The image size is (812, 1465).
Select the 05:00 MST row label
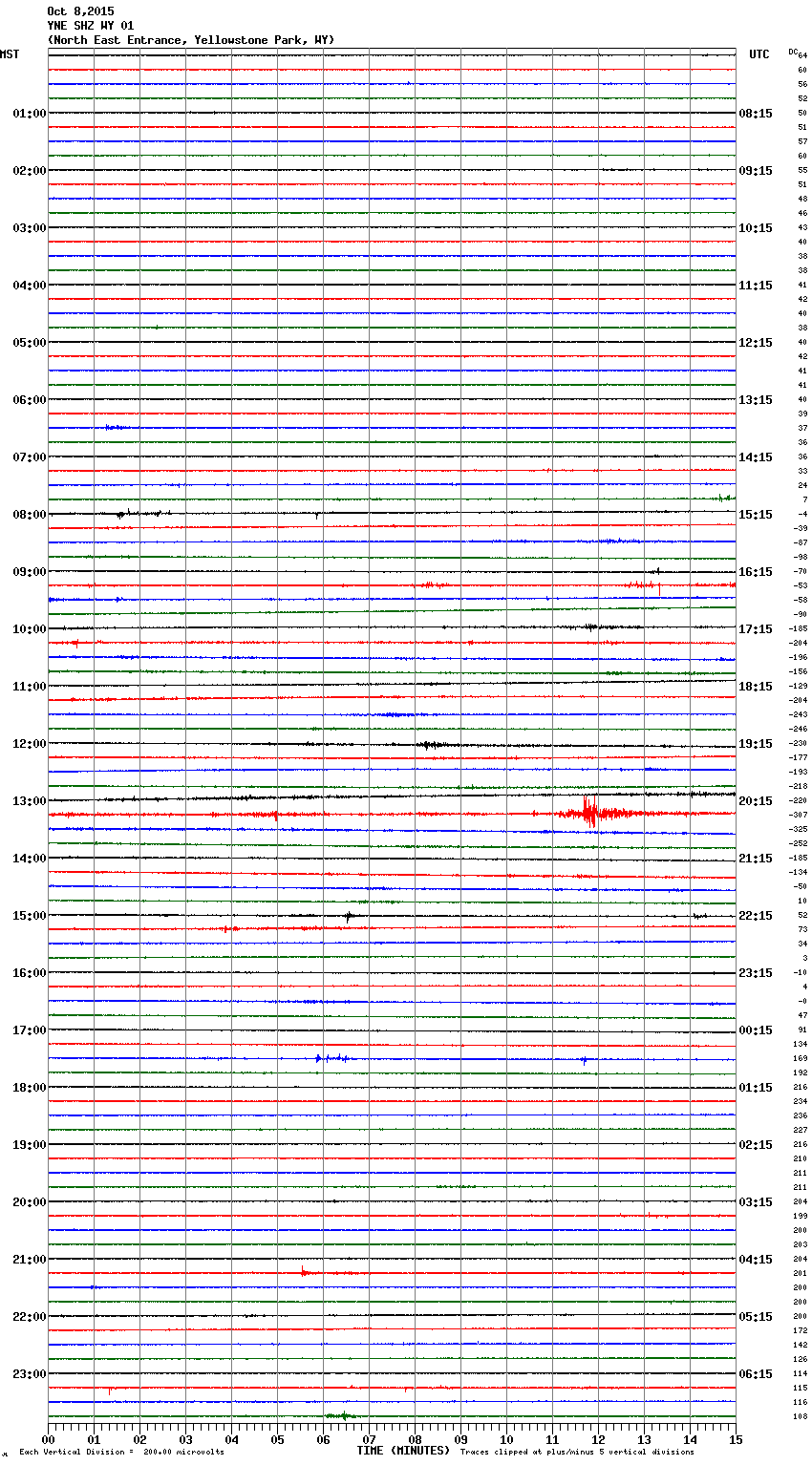[x=30, y=343]
